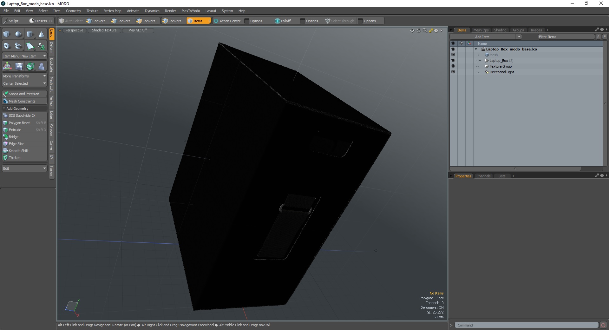This screenshot has height=330, width=609.
Task: Open the Edit dropdown
Action: pyautogui.click(x=24, y=168)
